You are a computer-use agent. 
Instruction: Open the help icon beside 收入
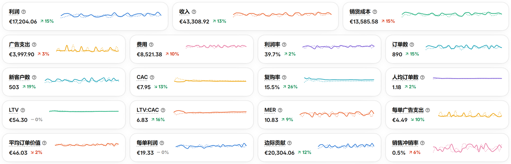(x=194, y=12)
